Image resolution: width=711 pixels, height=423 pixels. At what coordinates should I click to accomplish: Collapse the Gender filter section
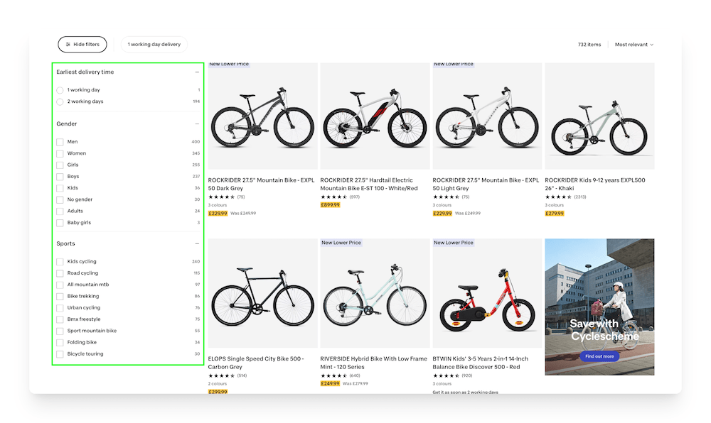(197, 124)
